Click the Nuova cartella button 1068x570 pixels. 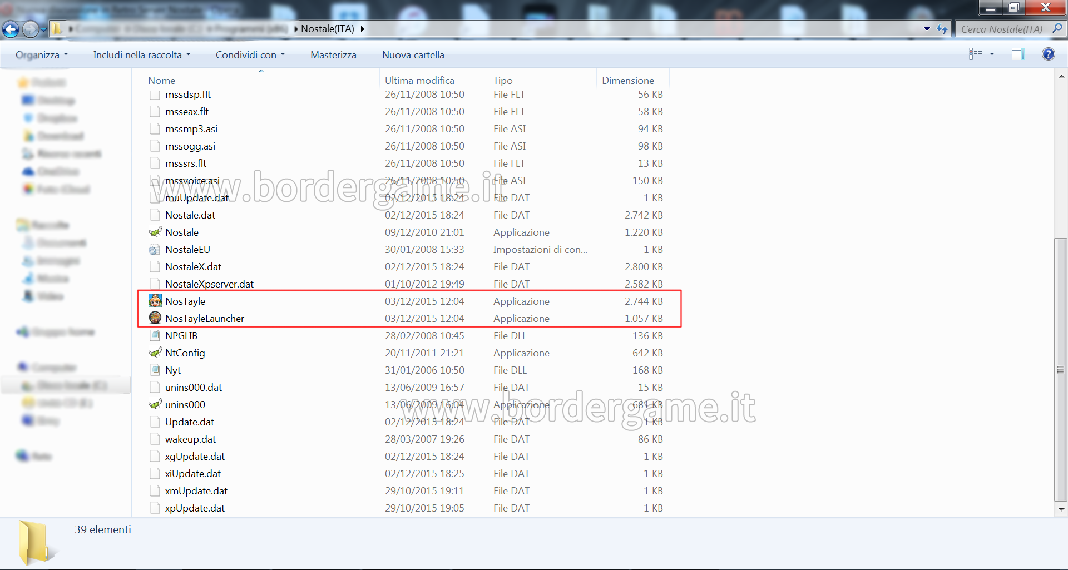[413, 54]
